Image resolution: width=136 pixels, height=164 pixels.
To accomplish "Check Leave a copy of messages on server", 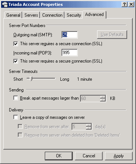I will pyautogui.click(x=16, y=117).
